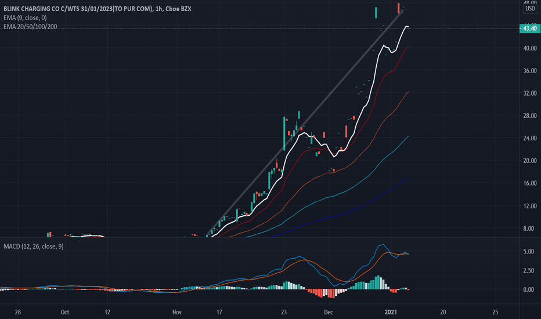Click the USD currency button

coord(530,8)
